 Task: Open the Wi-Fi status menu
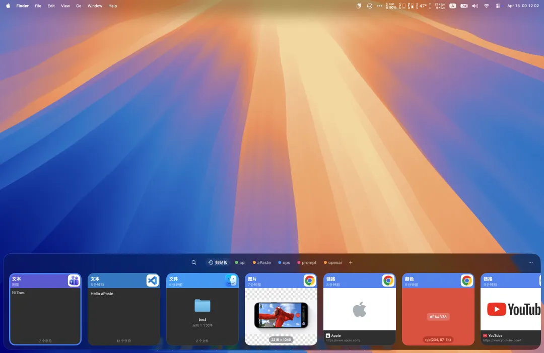click(487, 6)
